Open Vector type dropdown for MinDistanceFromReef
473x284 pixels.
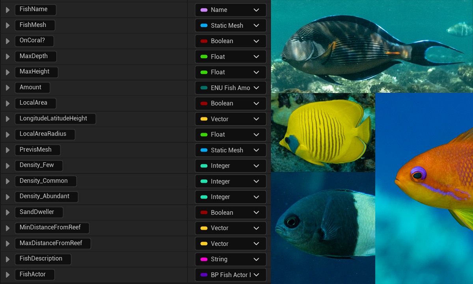(x=231, y=228)
